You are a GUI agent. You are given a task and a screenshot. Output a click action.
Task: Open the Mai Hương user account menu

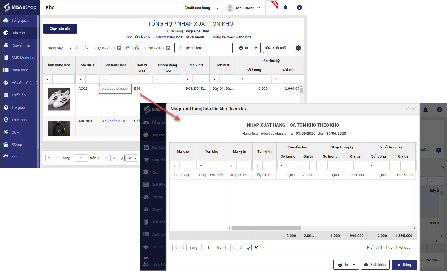point(244,8)
